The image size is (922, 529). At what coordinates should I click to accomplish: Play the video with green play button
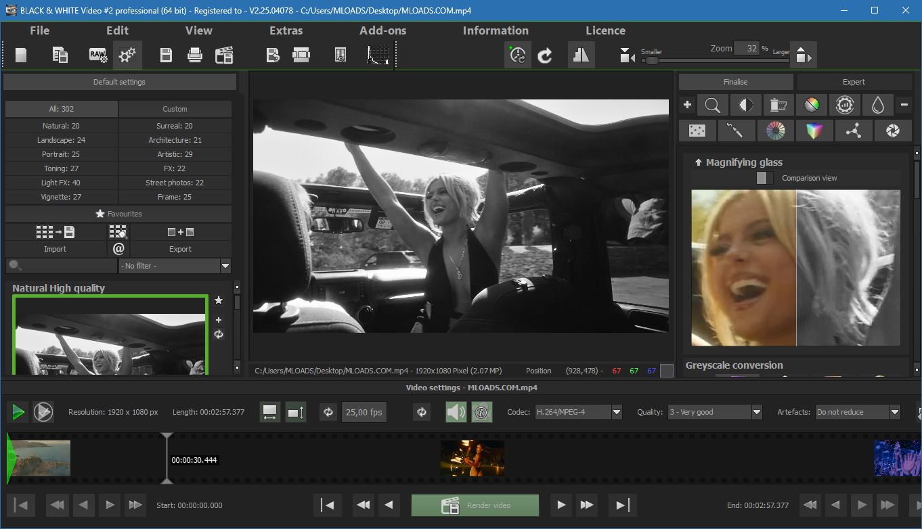(x=18, y=411)
